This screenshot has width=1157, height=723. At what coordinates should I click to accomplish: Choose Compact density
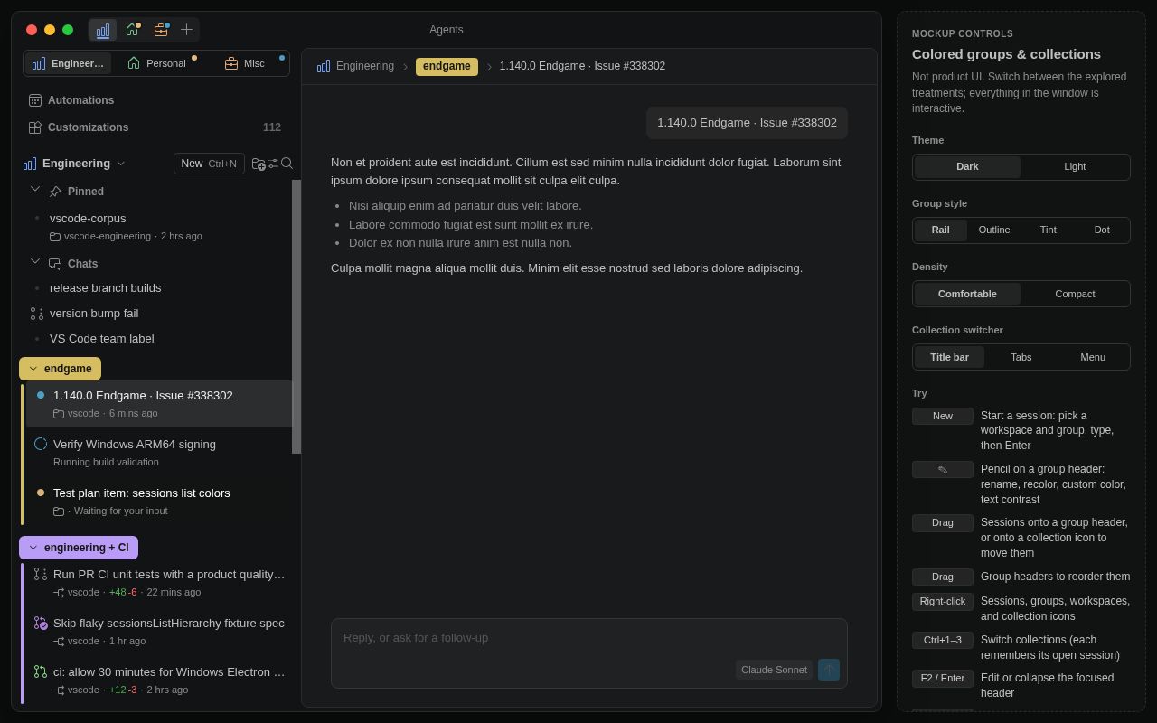click(x=1075, y=294)
